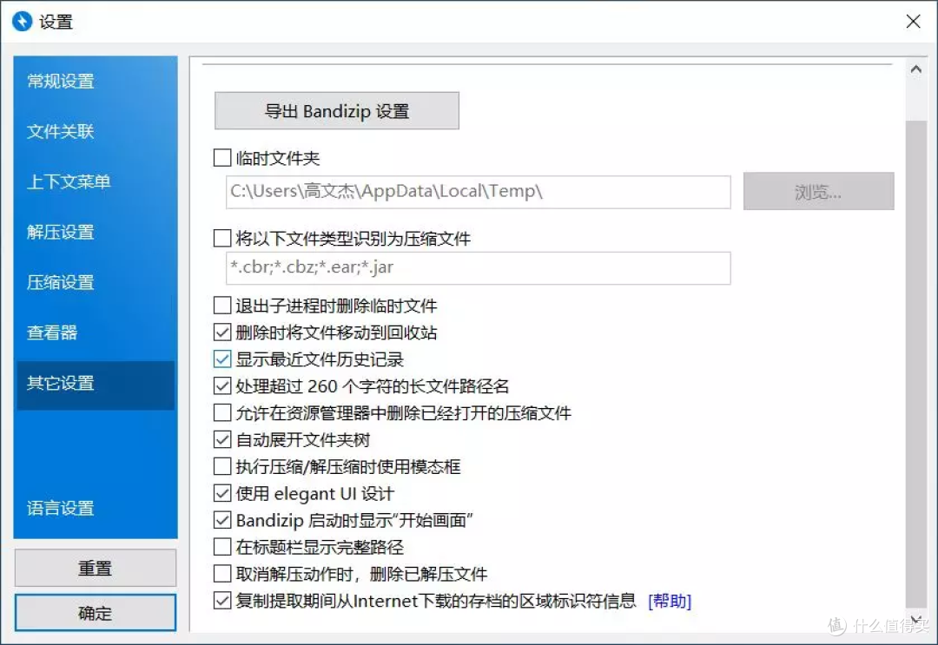Uncheck 删除时将文件移动到回收站
938x645 pixels.
(222, 332)
